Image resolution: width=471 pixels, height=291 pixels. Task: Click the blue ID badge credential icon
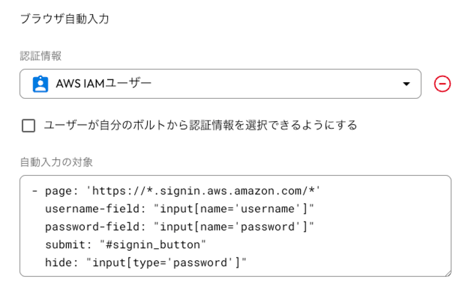pyautogui.click(x=40, y=83)
